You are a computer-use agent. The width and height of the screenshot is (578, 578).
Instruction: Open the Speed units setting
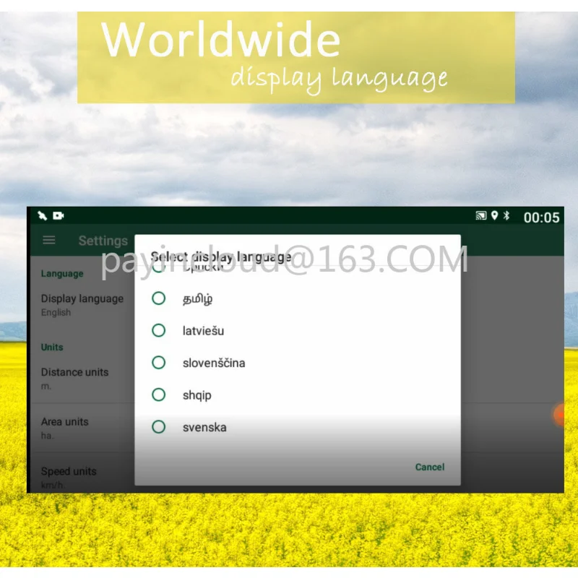click(82, 473)
